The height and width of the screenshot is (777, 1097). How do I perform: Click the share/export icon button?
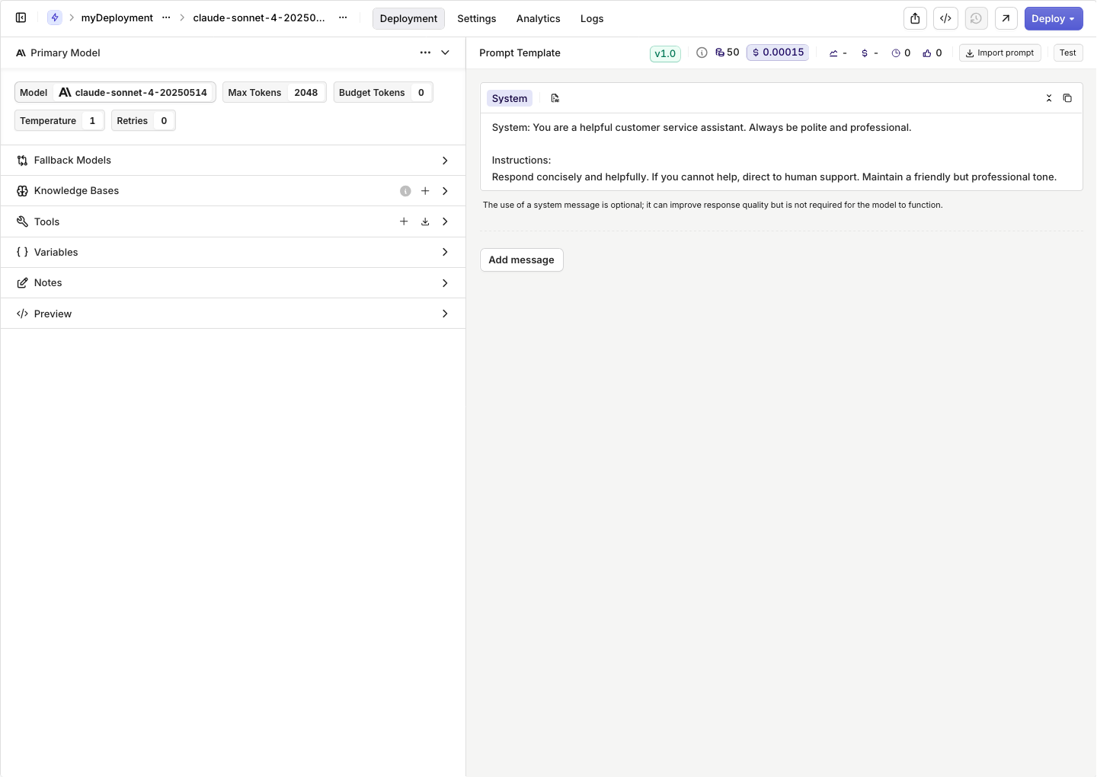[915, 18]
